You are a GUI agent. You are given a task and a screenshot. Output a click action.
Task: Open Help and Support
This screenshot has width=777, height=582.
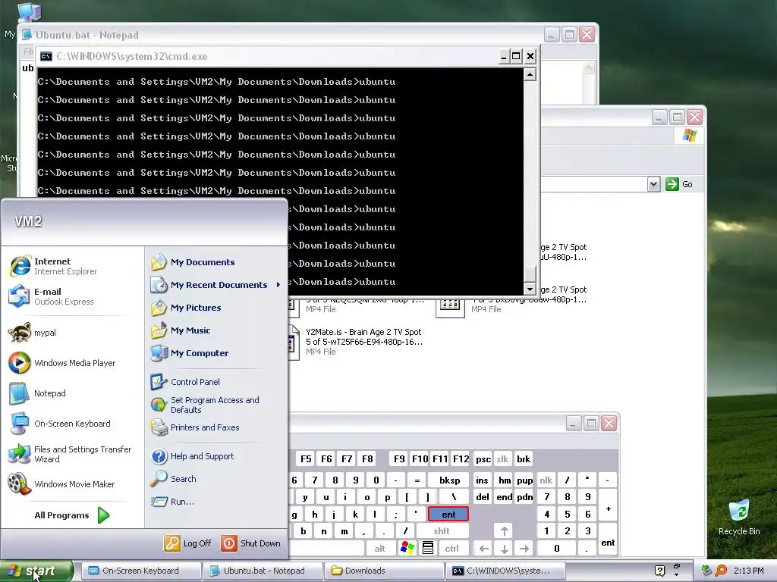point(192,456)
